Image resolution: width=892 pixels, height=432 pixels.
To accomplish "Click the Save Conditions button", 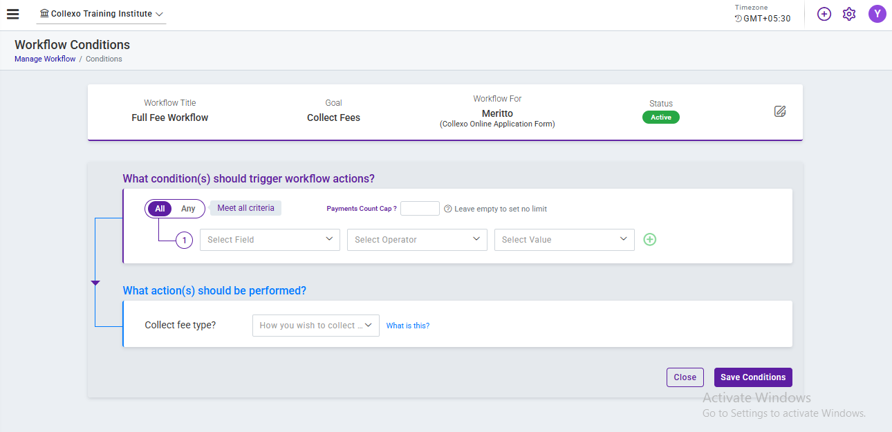I will [753, 377].
